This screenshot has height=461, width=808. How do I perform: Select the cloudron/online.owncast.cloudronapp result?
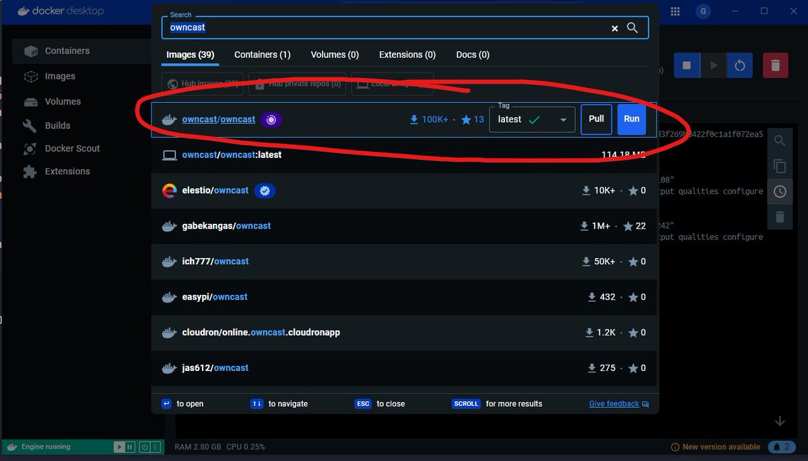pos(404,333)
